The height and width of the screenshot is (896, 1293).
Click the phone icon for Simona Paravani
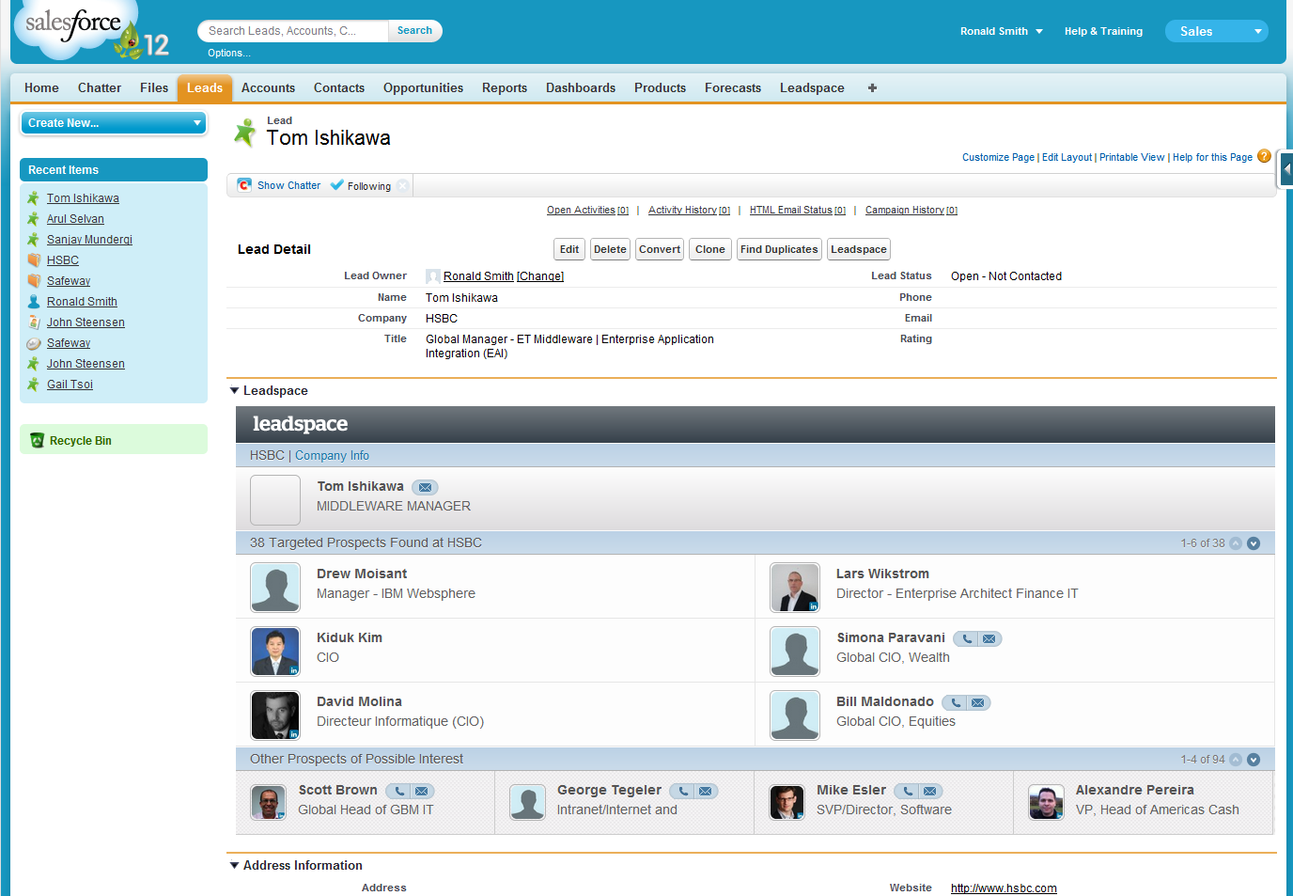coord(967,639)
